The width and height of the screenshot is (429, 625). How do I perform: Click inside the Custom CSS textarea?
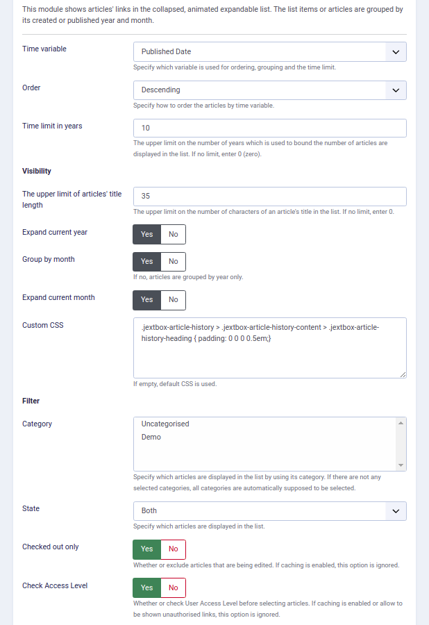coord(269,348)
